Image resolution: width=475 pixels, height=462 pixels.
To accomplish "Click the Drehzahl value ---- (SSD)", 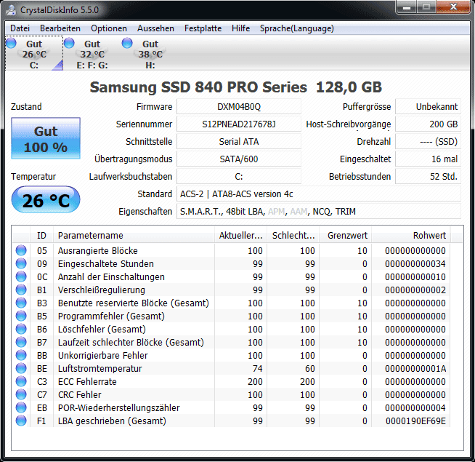I will click(x=428, y=141).
